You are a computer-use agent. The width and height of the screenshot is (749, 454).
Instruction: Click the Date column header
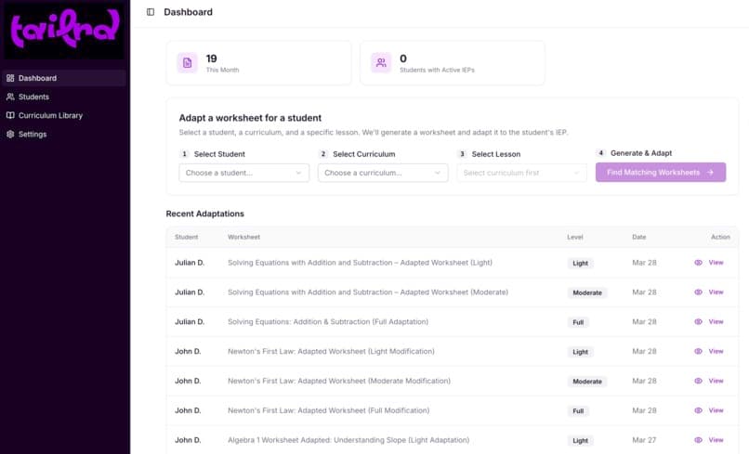coord(639,237)
